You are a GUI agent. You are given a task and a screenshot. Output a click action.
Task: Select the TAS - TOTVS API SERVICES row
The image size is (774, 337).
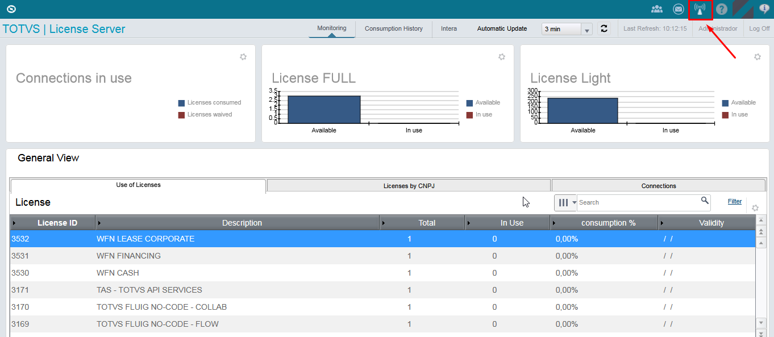(x=382, y=290)
